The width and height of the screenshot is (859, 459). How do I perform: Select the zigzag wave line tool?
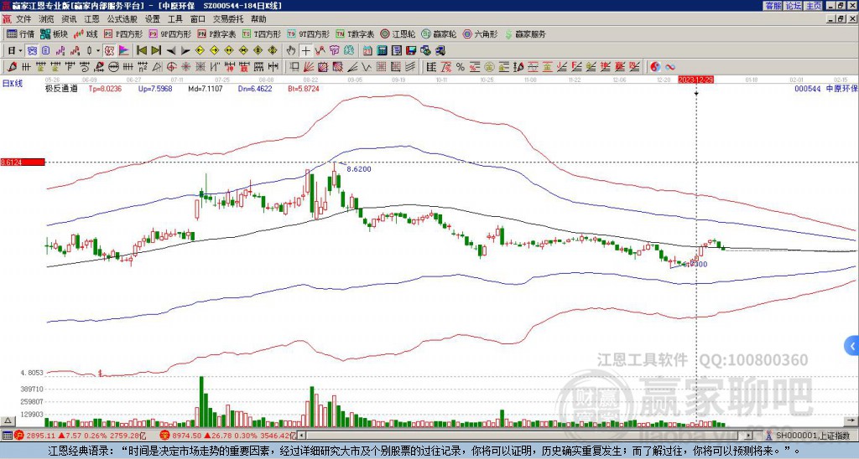[367, 67]
